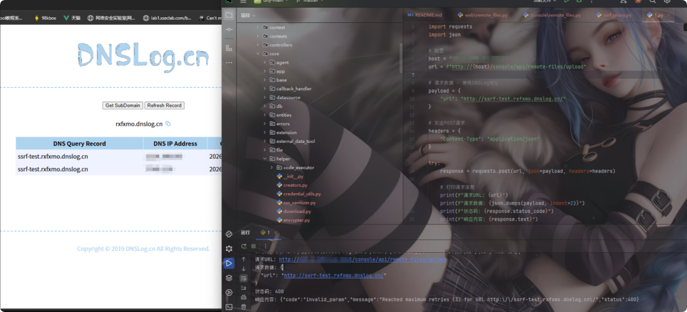Viewport: 687px width, 312px height.
Task: Open the Project tool window folder icon
Action: [x=229, y=15]
